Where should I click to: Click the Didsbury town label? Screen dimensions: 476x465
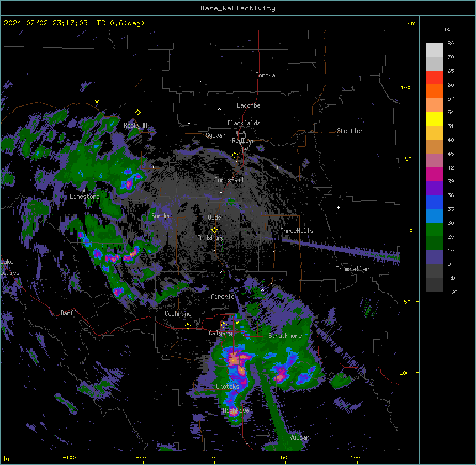coord(211,238)
